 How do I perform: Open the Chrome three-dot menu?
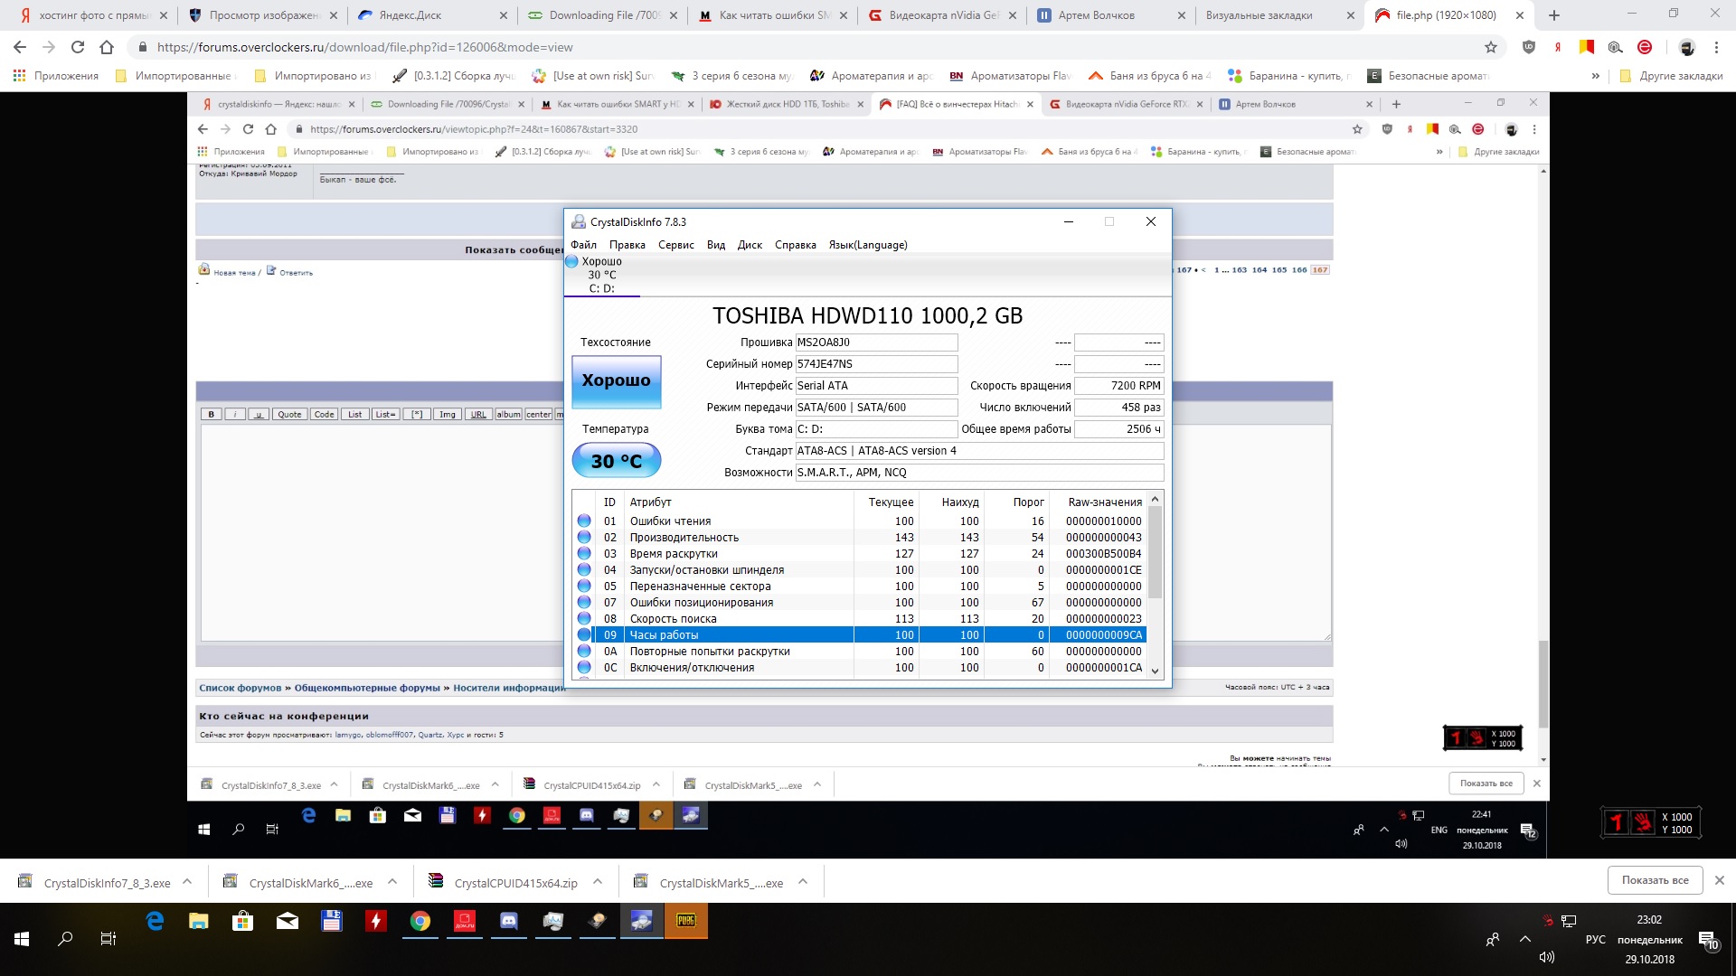pyautogui.click(x=1716, y=47)
